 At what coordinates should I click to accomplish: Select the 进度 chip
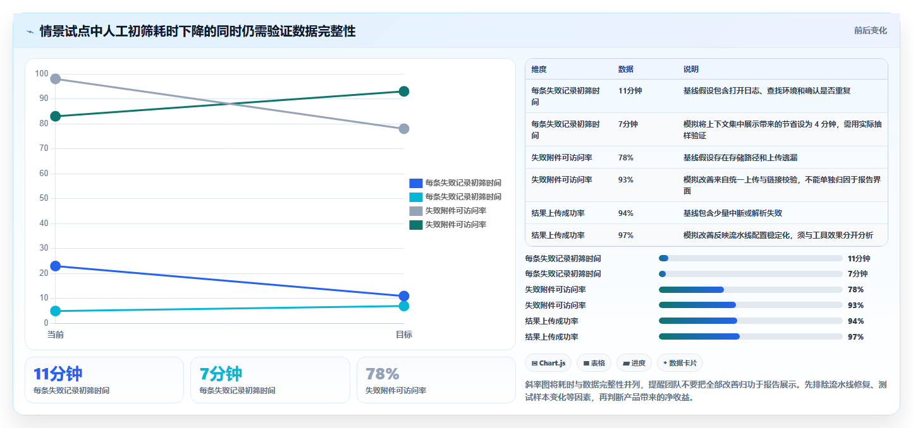click(x=634, y=363)
